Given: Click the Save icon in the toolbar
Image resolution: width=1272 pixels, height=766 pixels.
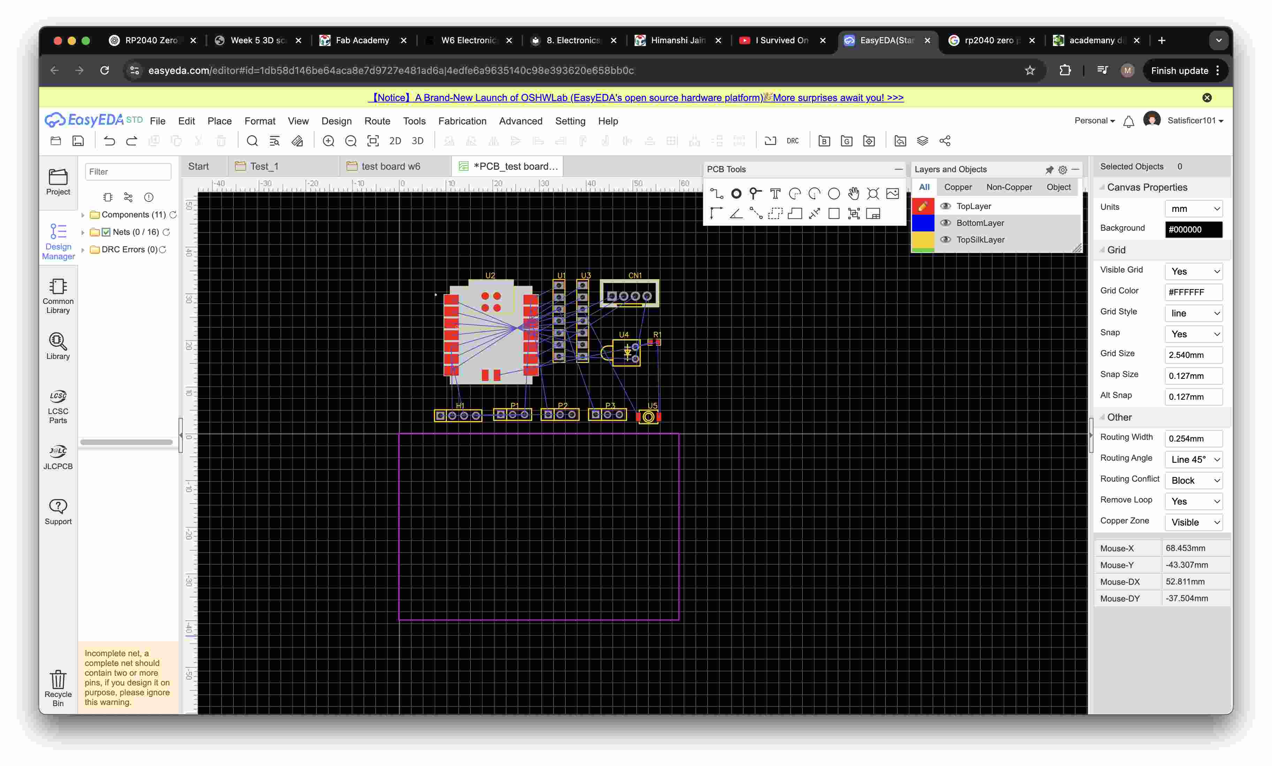Looking at the screenshot, I should click(78, 141).
